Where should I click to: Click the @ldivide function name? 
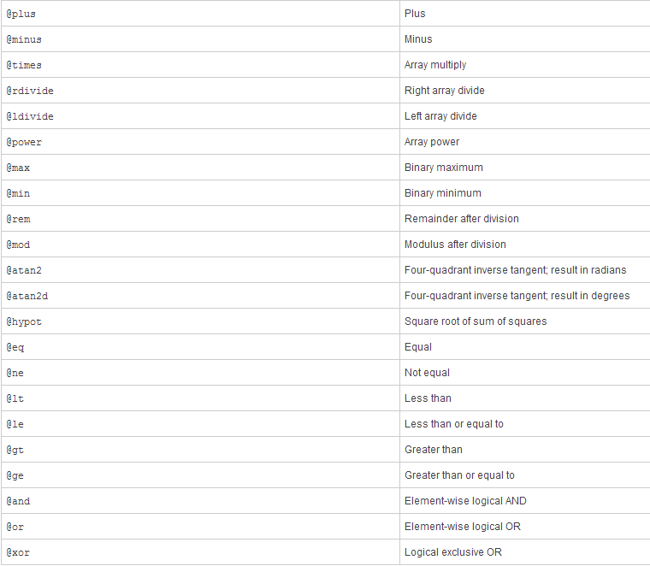pyautogui.click(x=30, y=116)
